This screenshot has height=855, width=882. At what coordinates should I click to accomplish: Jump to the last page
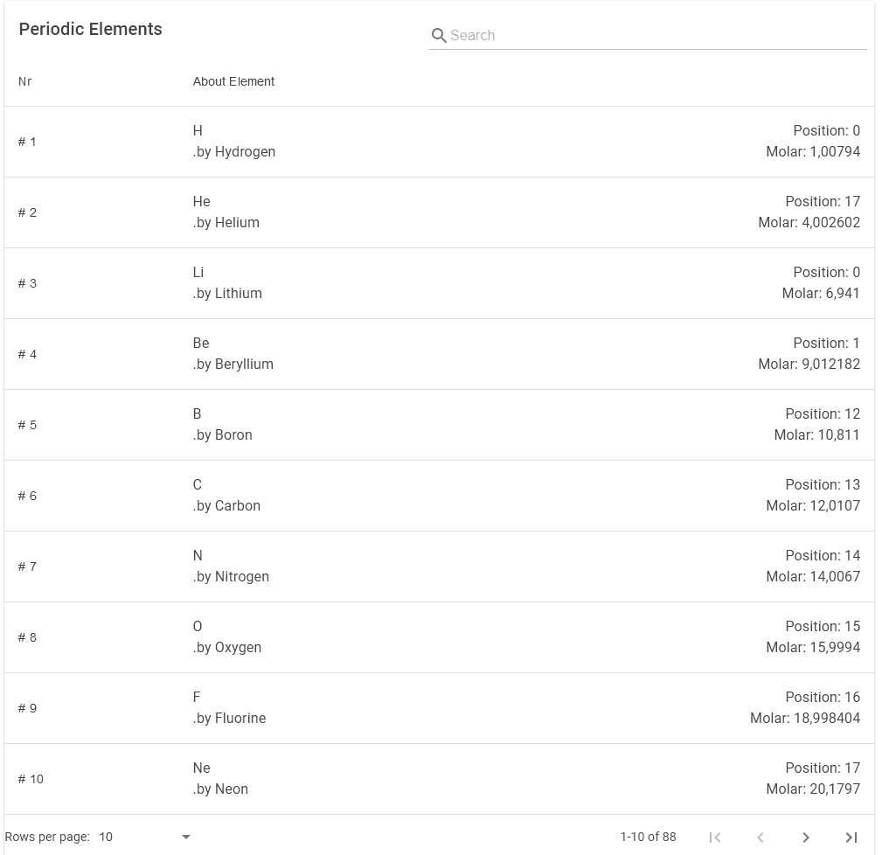point(852,837)
